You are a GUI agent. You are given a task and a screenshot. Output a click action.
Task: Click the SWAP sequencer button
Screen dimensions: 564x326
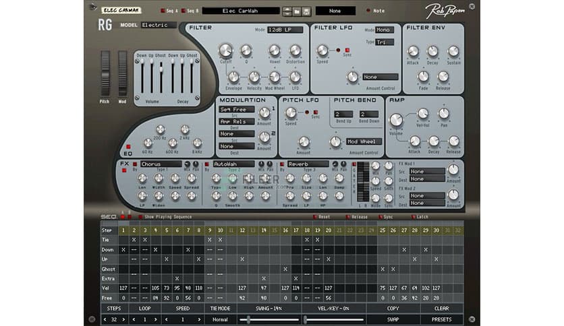click(393, 319)
